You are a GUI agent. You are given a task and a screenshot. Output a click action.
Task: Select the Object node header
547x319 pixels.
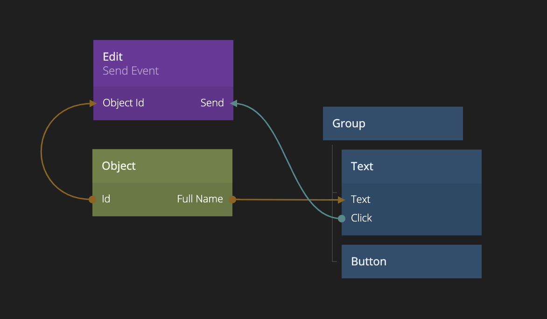point(162,166)
